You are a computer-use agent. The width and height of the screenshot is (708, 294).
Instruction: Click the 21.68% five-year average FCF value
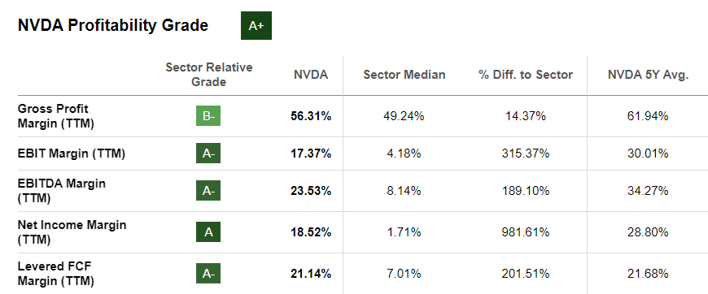pyautogui.click(x=648, y=274)
